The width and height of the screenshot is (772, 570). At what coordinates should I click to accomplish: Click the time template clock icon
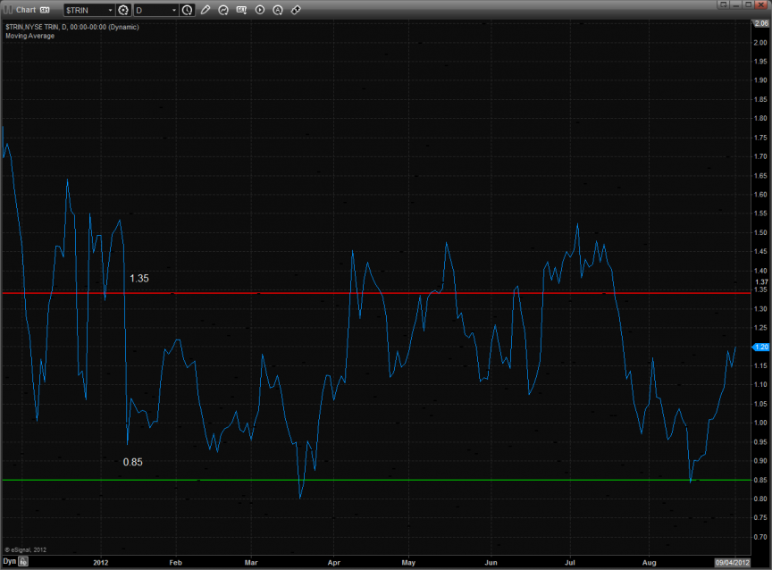point(187,10)
